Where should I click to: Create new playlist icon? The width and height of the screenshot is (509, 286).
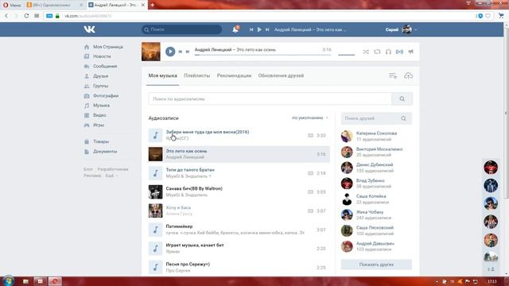pyautogui.click(x=393, y=76)
